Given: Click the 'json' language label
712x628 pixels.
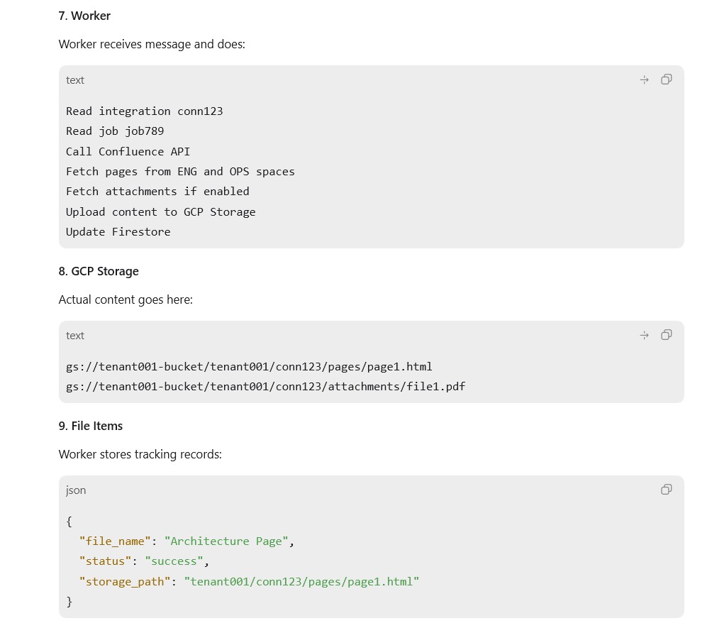Looking at the screenshot, I should [x=76, y=490].
